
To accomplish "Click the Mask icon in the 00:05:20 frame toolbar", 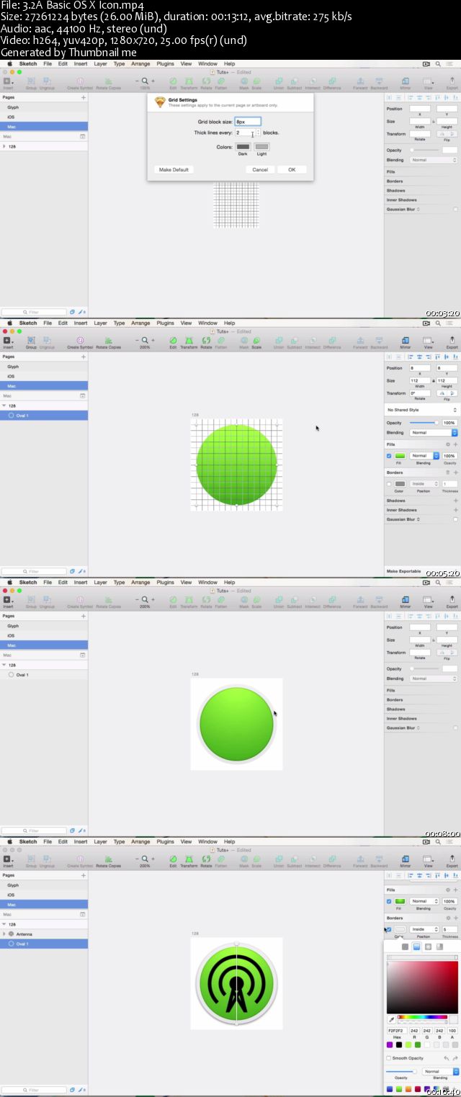I will [243, 342].
